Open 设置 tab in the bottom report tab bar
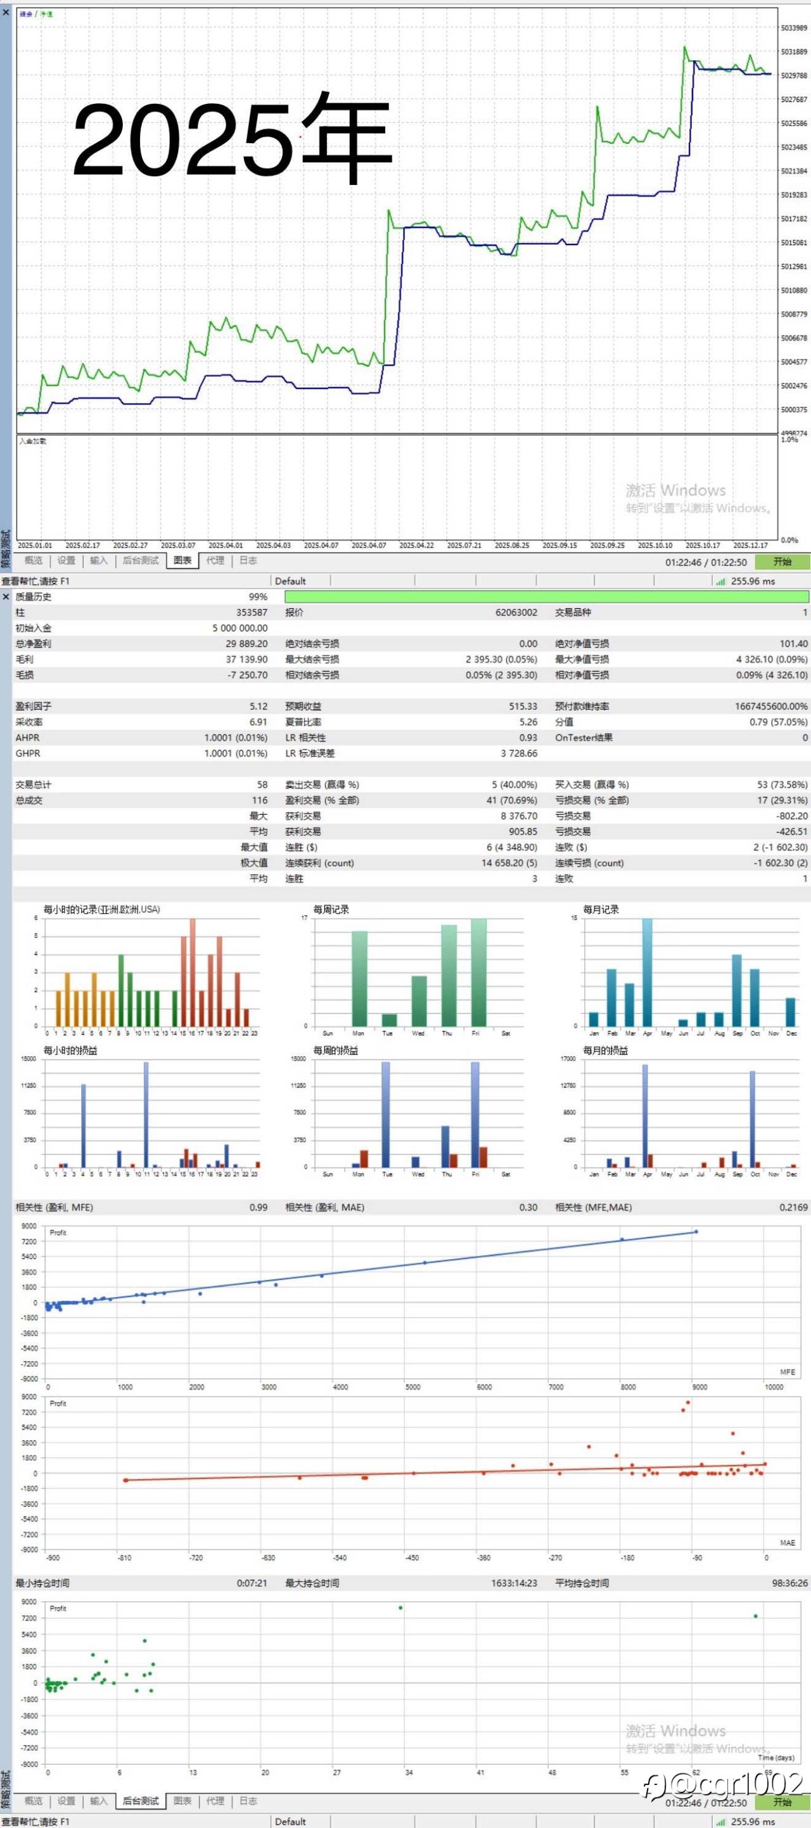 pos(66,1801)
